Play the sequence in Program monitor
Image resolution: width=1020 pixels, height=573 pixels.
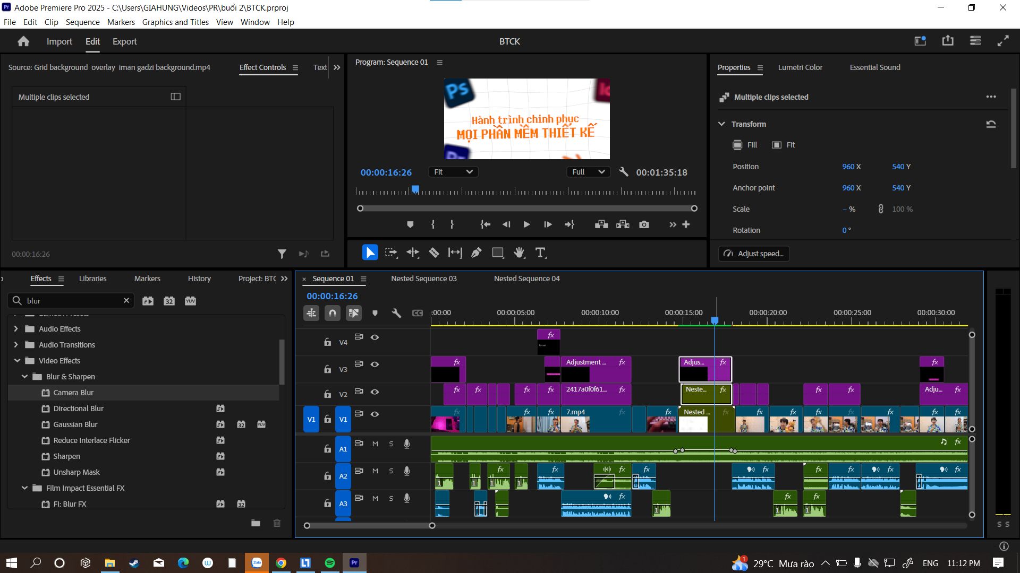(x=526, y=224)
